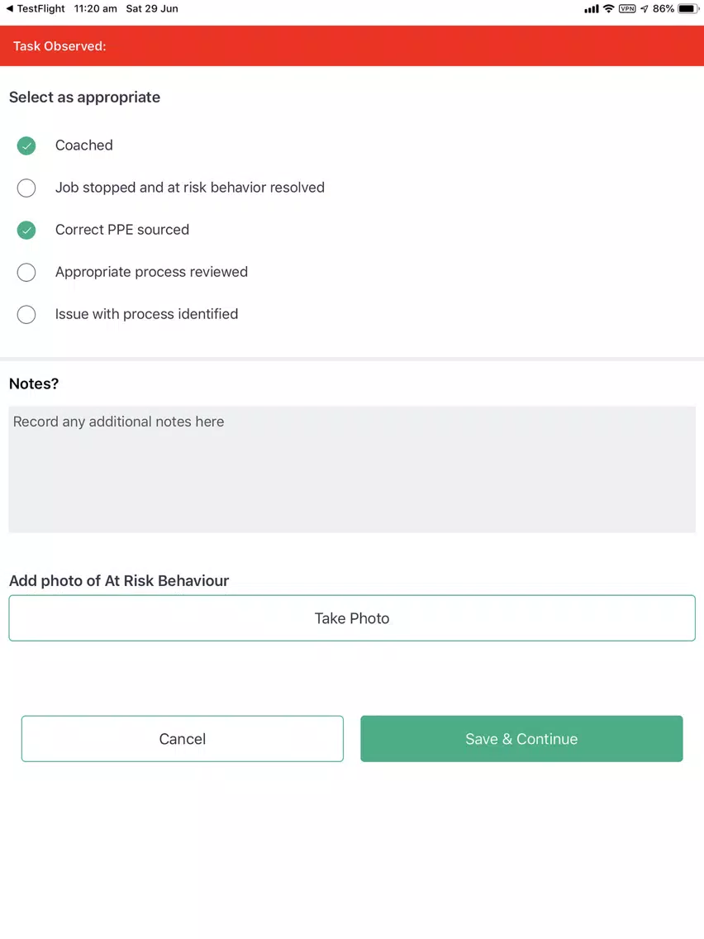The image size is (704, 939).
Task: Tick the Appropriate process reviewed circle
Action: click(26, 272)
